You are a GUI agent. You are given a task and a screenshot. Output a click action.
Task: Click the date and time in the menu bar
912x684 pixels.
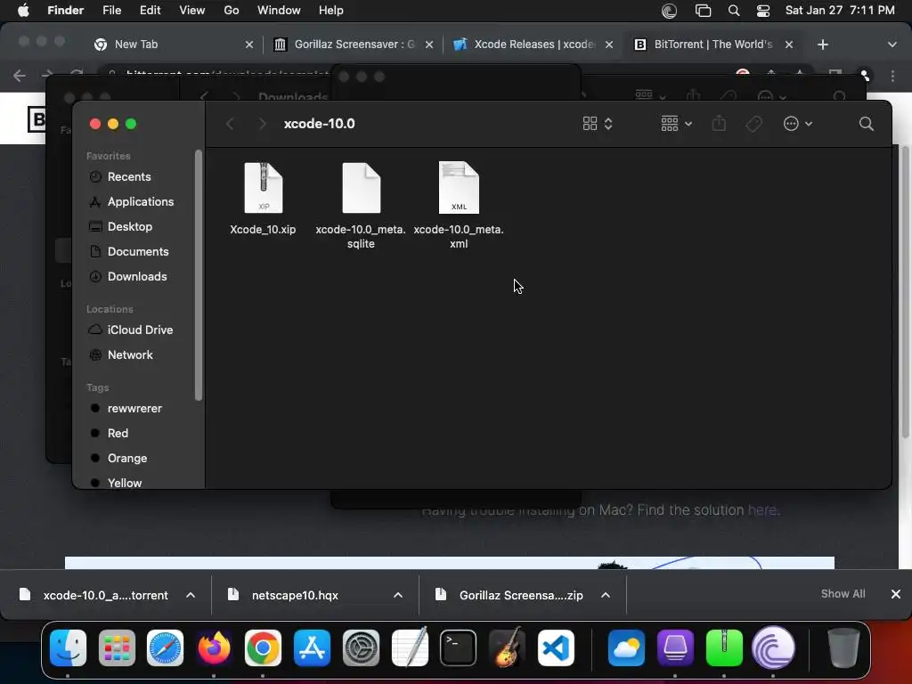[840, 11]
